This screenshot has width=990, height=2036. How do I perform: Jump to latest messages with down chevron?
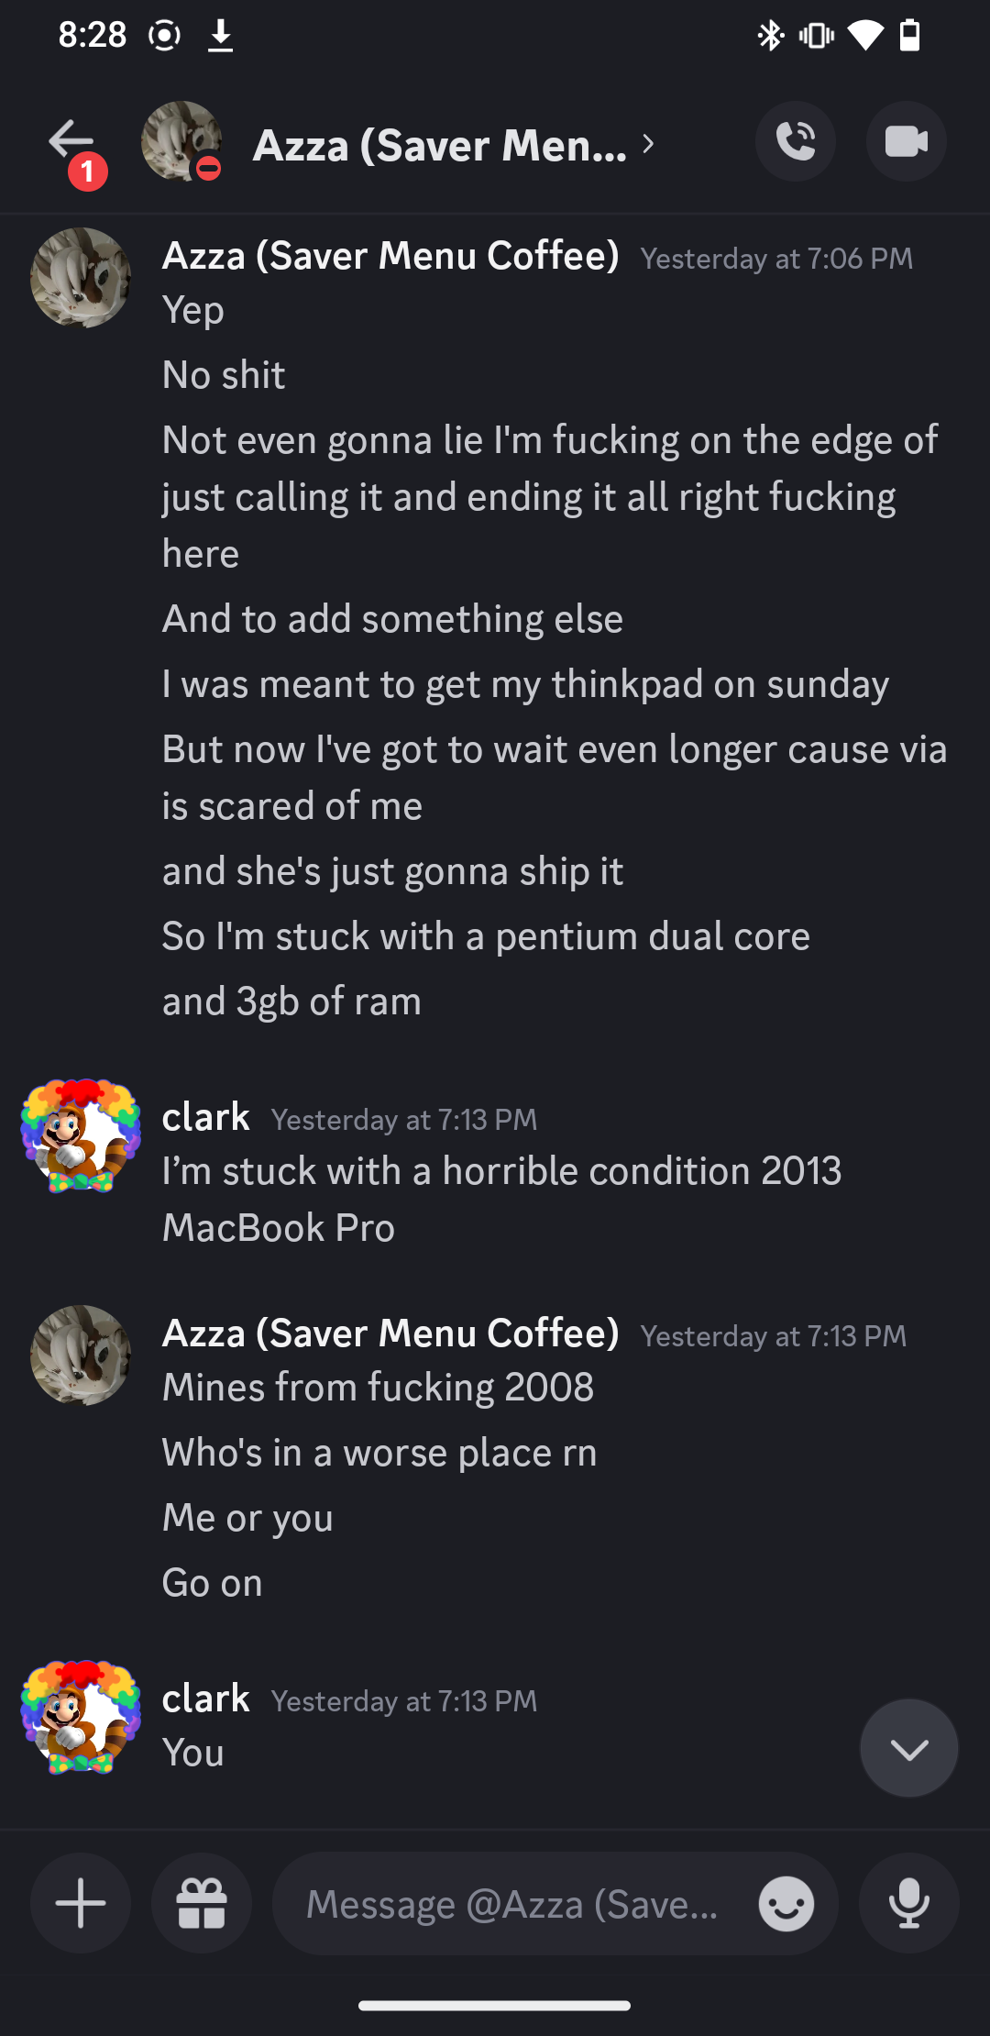coord(908,1748)
